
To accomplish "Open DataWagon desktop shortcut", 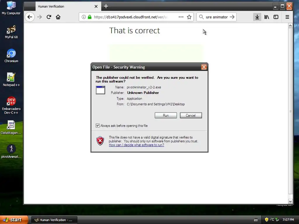I will tap(11, 128).
